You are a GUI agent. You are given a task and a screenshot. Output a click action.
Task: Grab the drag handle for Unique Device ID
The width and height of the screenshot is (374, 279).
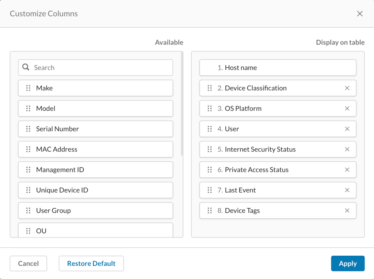28,190
